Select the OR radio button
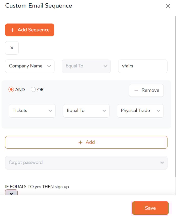Screen dimensions: 176x218 tap(33, 90)
